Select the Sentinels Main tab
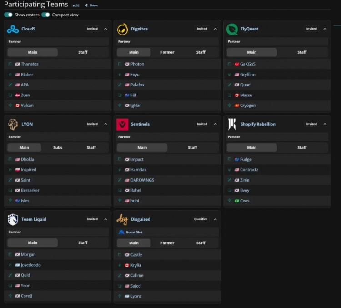The image size is (341, 308). [142, 147]
